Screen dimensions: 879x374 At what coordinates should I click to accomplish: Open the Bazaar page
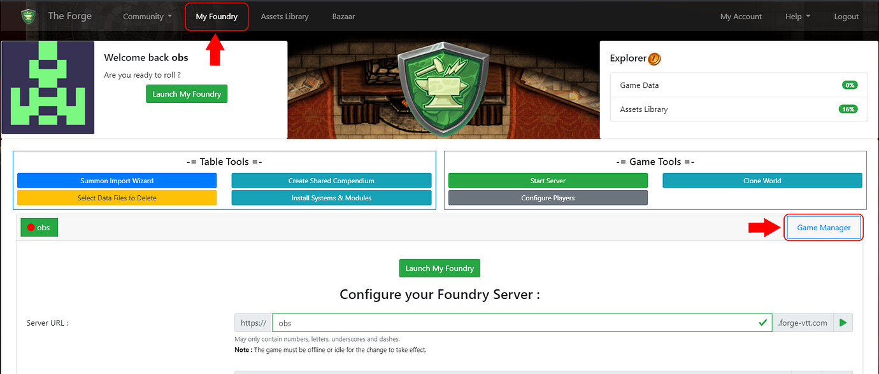[343, 17]
